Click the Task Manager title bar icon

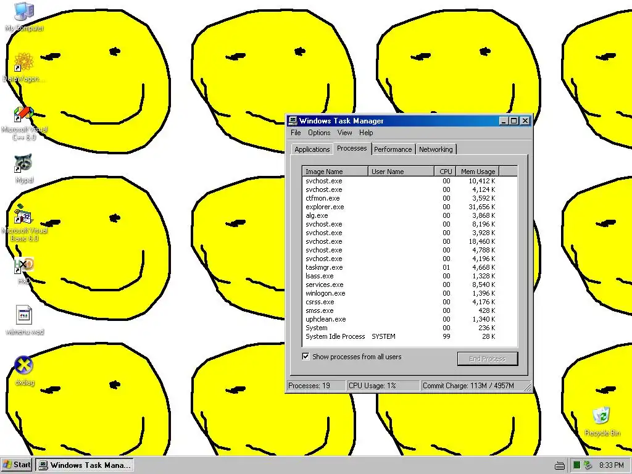[x=293, y=121]
